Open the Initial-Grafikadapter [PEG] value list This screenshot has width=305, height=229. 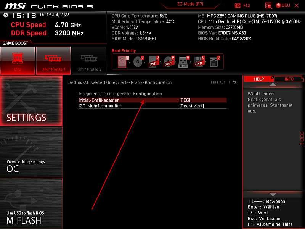pyautogui.click(x=185, y=100)
